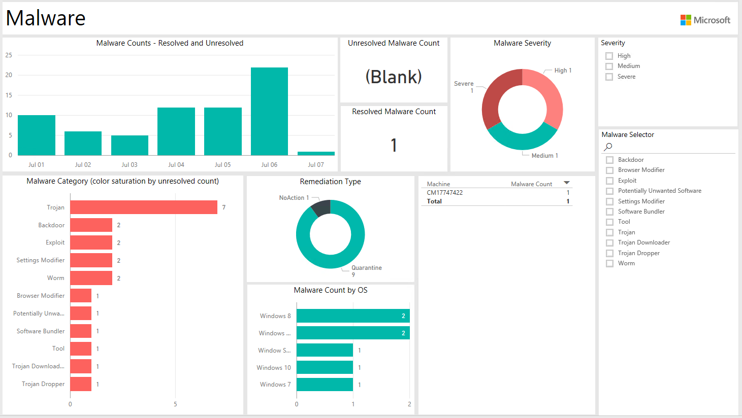
Task: Click the Trojan category bar
Action: pos(144,207)
